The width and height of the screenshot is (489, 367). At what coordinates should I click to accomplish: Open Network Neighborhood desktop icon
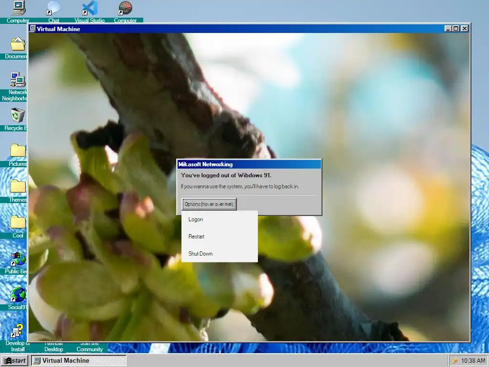18,80
